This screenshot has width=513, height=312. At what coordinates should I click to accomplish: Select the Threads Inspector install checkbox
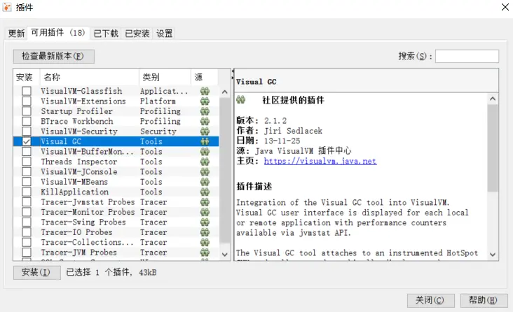pyautogui.click(x=27, y=162)
